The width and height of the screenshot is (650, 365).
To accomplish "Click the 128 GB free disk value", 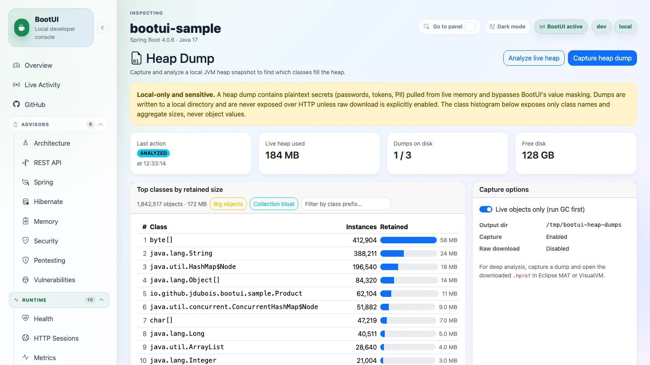I will 538,155.
